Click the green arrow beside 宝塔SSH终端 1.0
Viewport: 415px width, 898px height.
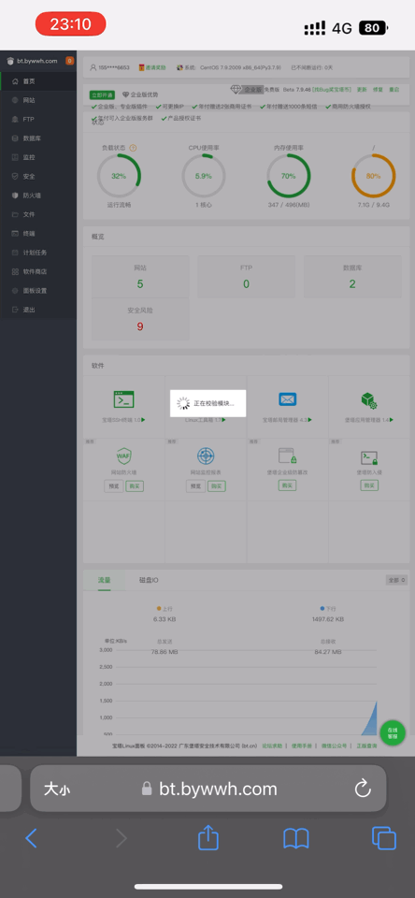143,420
